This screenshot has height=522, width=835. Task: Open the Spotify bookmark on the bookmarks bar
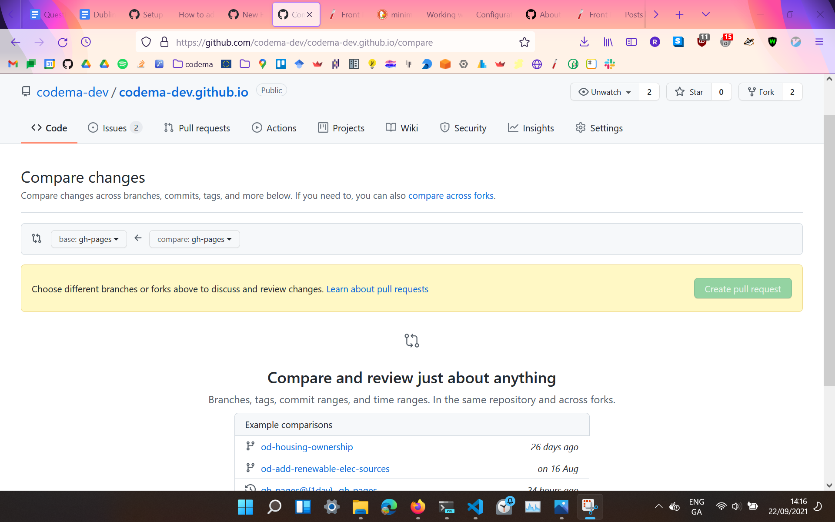pos(123,64)
